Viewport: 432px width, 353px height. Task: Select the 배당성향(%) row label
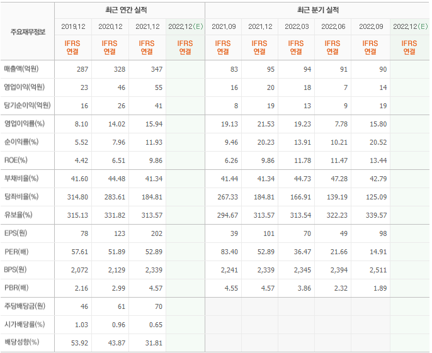tap(21, 342)
